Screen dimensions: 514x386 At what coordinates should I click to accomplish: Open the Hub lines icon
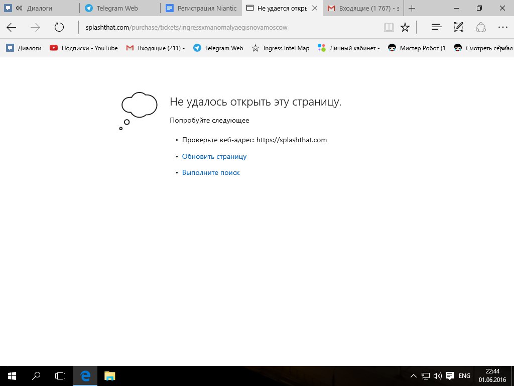point(436,27)
